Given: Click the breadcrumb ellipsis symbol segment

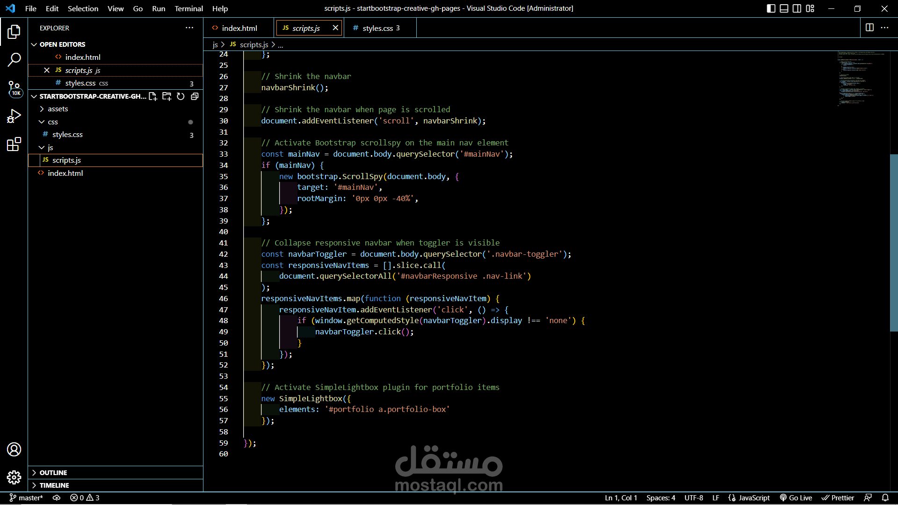Looking at the screenshot, I should tap(281, 45).
